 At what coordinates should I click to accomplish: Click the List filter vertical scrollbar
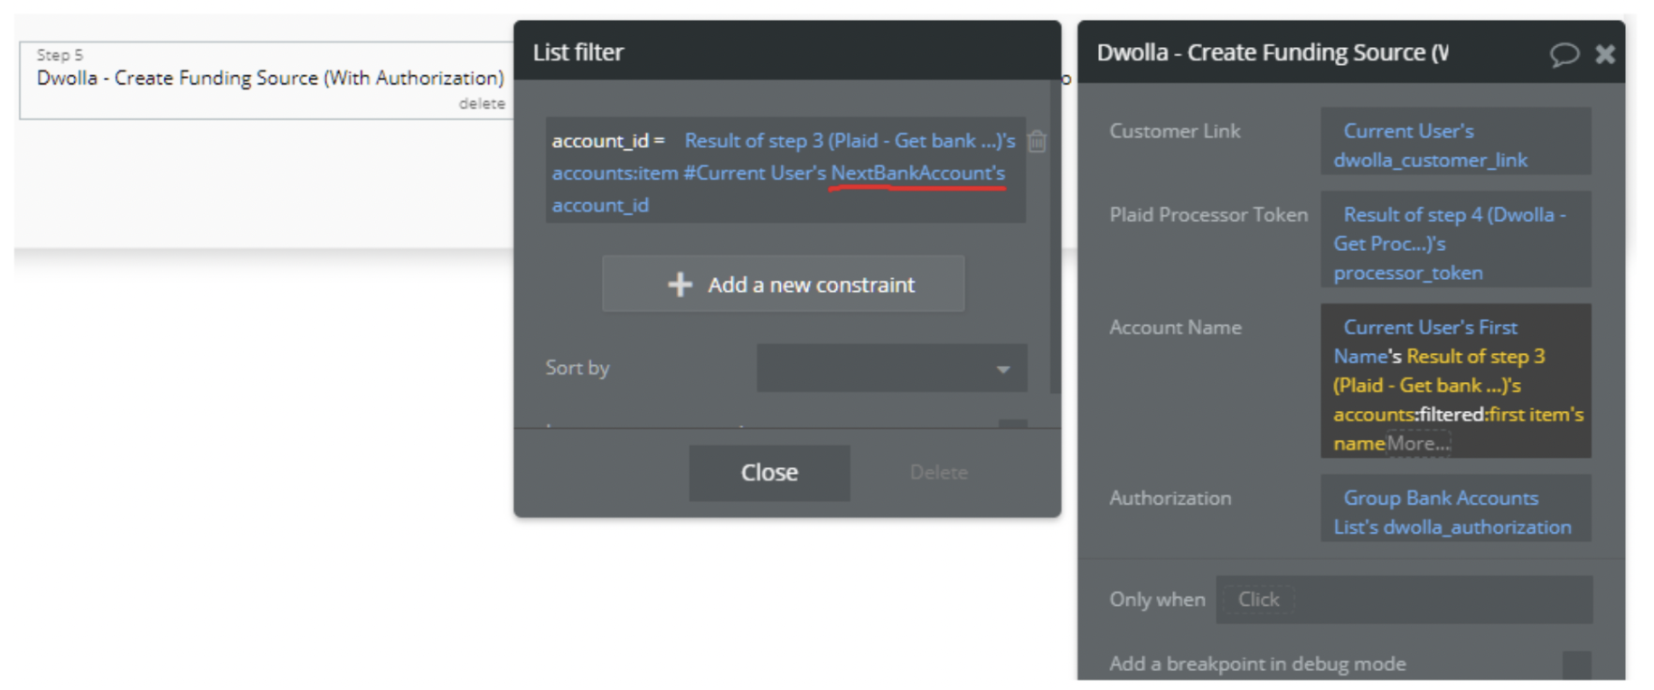[1054, 235]
